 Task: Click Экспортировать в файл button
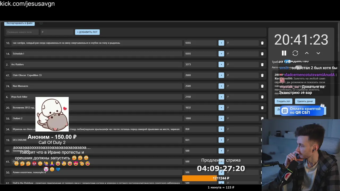point(19,23)
